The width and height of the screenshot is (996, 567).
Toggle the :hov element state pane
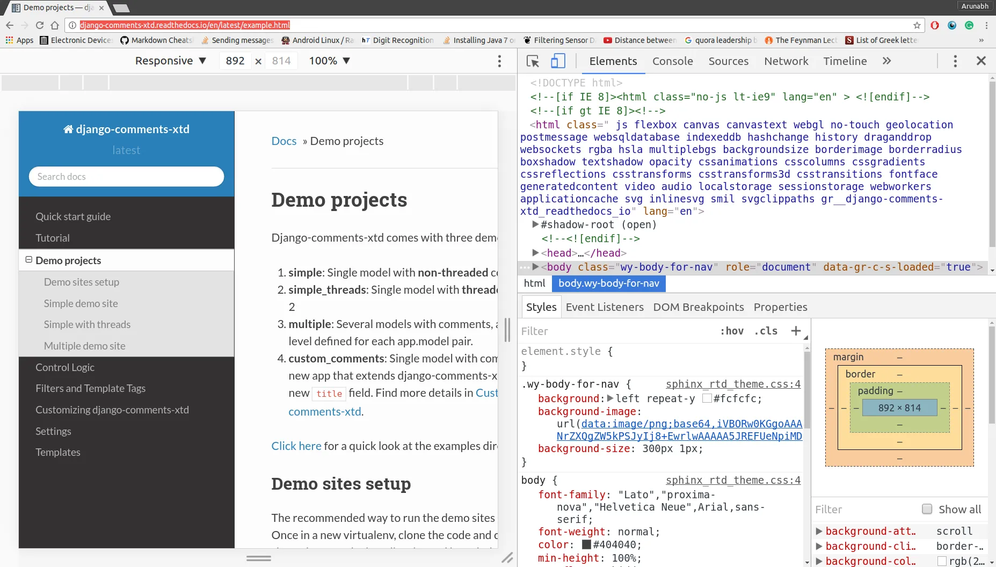coord(732,331)
